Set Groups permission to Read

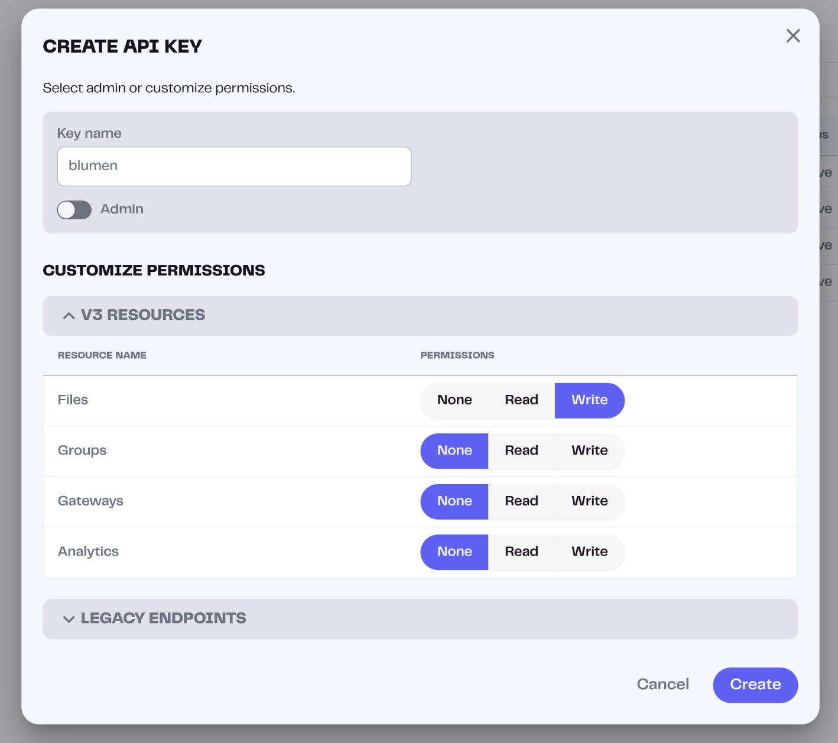coord(521,451)
